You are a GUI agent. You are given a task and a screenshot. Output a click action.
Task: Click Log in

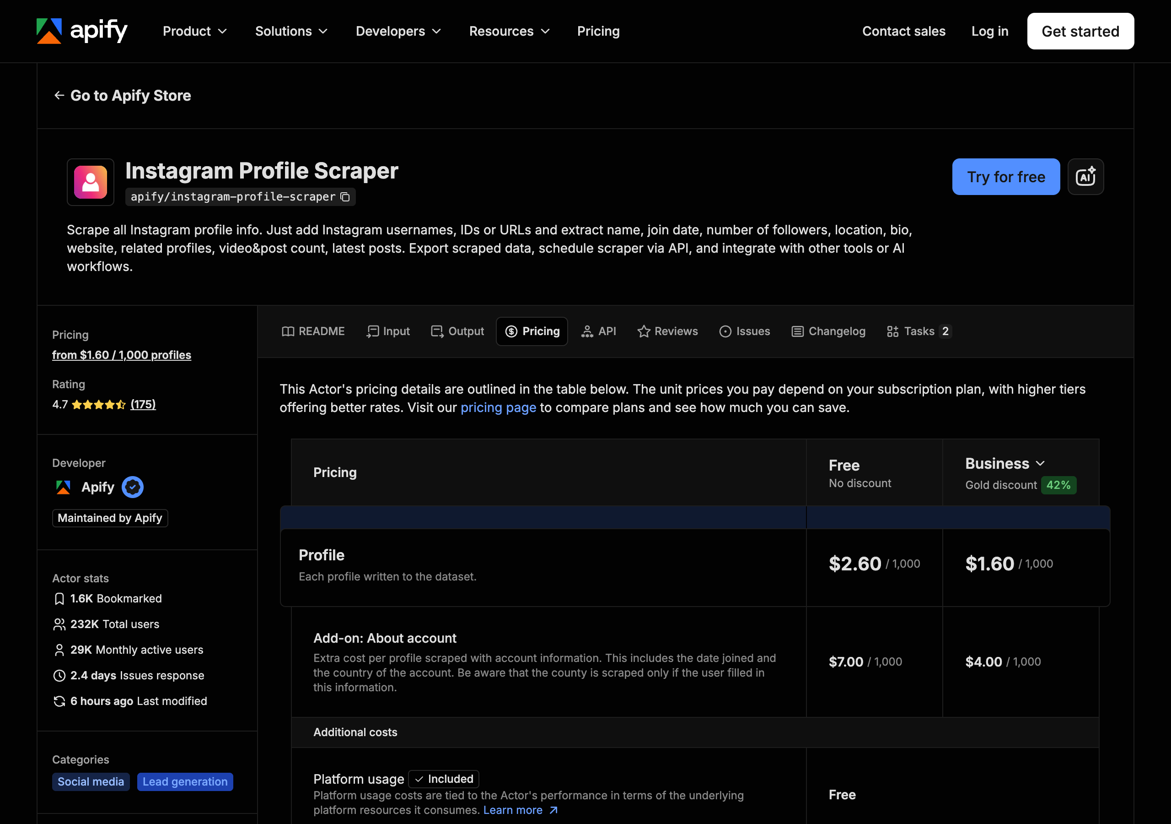pyautogui.click(x=989, y=31)
